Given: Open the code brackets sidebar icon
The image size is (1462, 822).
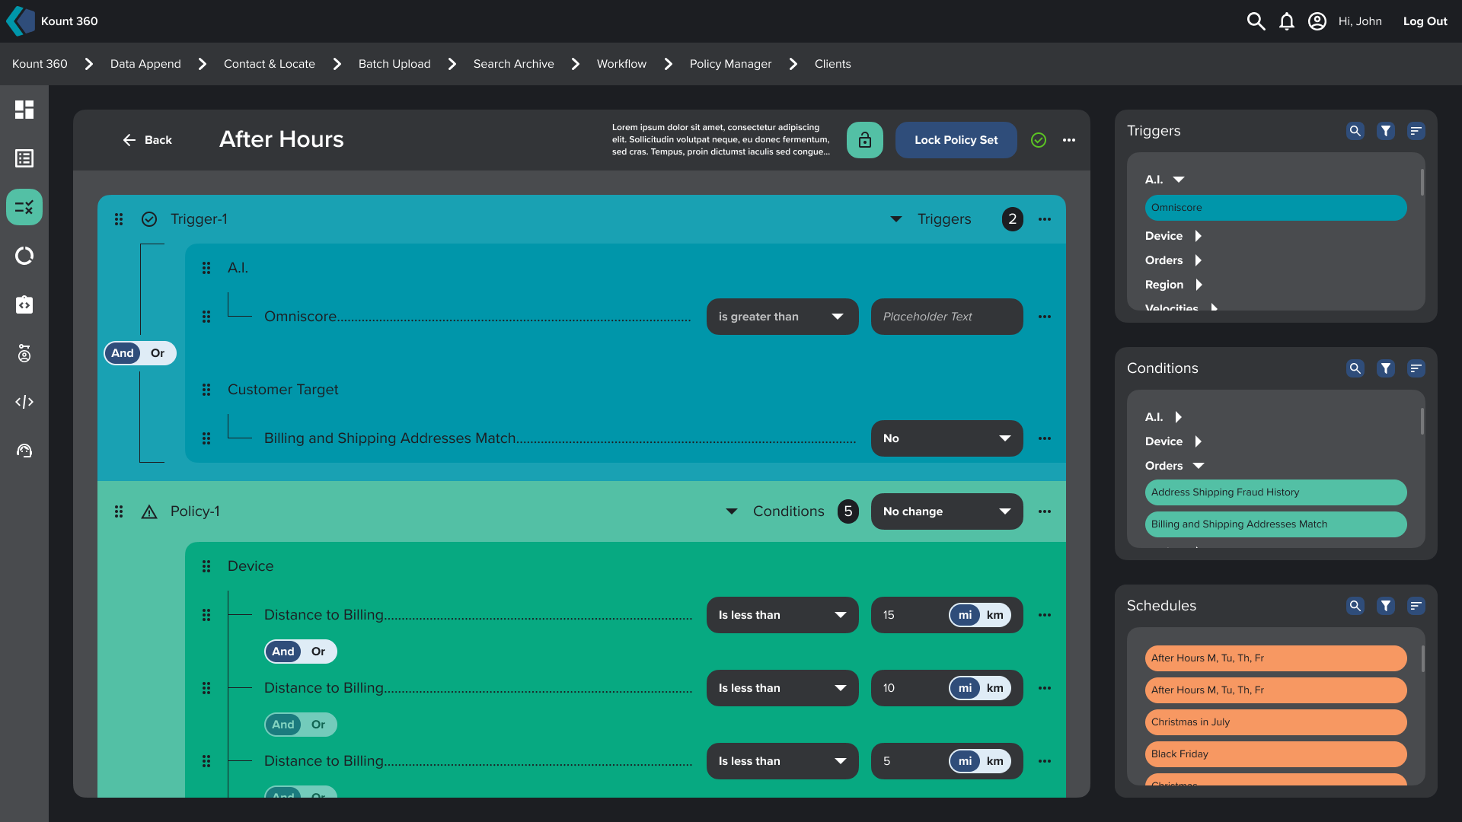Looking at the screenshot, I should [24, 402].
